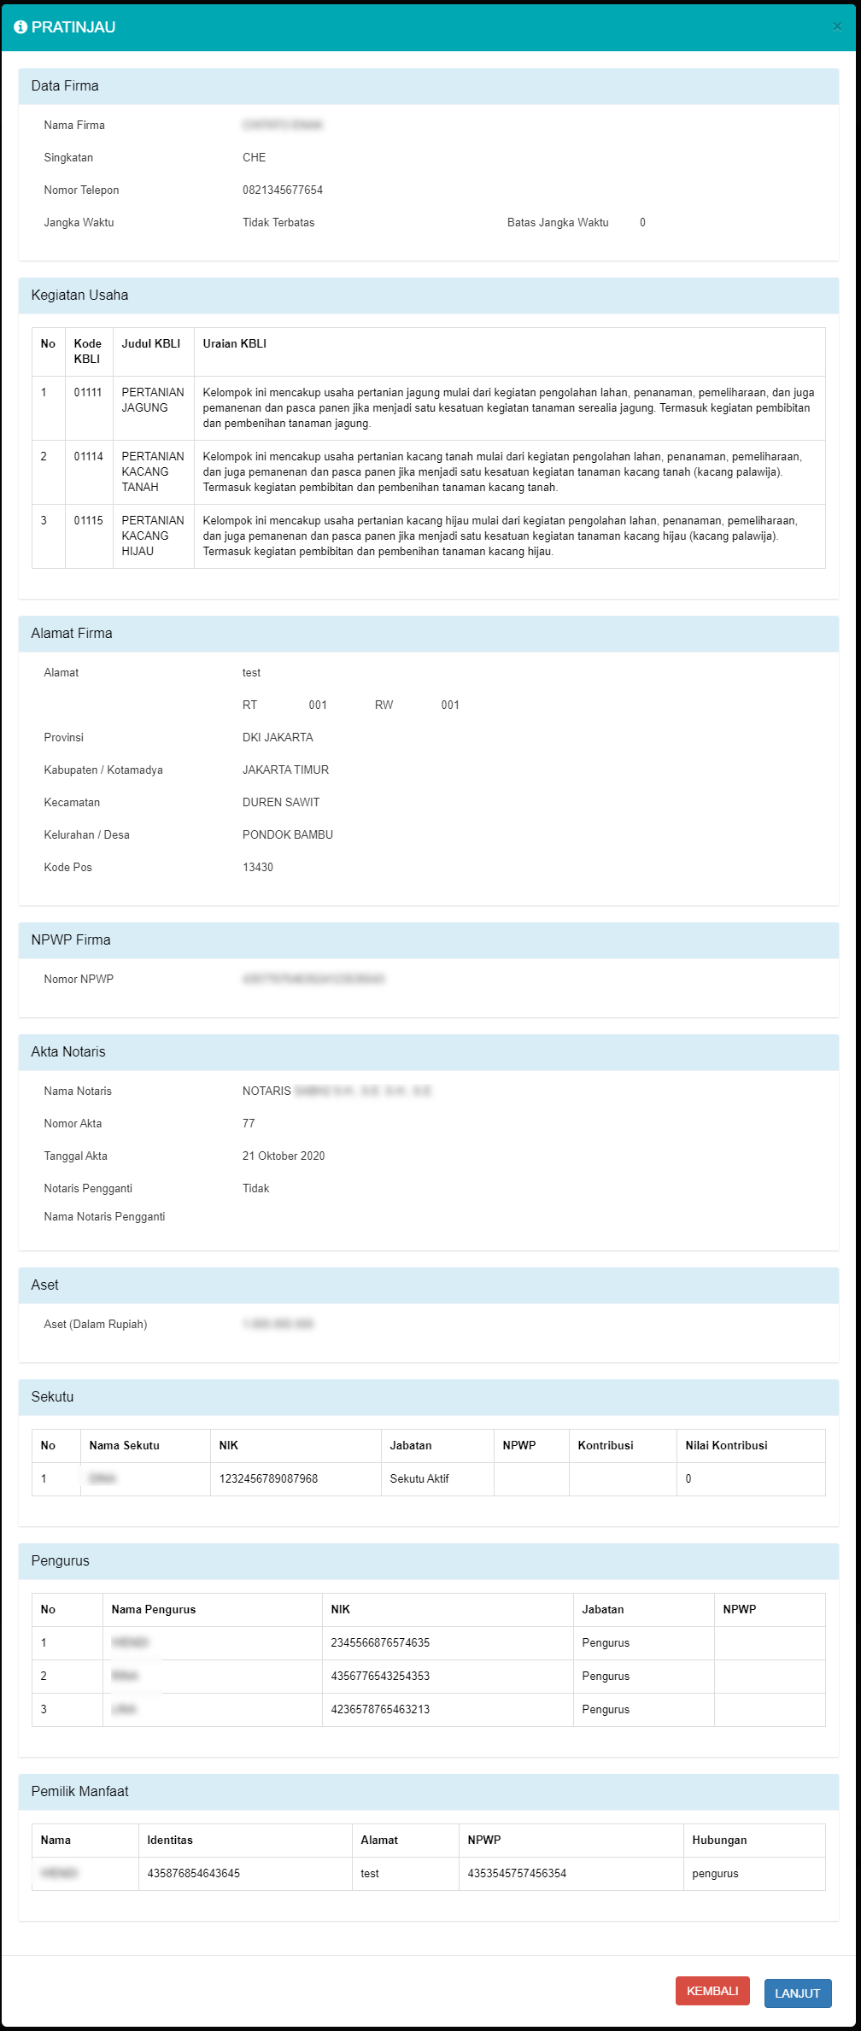This screenshot has height=2031, width=861.
Task: Select phone number 0821345677654
Action: click(283, 190)
